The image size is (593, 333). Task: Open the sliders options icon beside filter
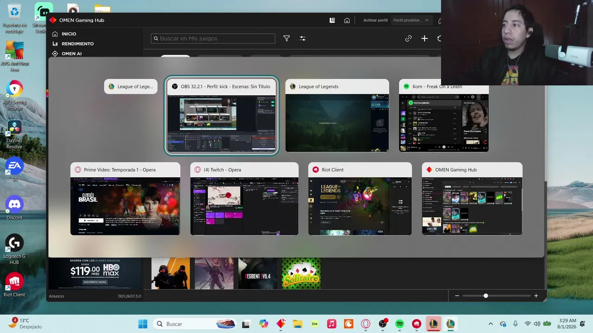click(x=303, y=38)
